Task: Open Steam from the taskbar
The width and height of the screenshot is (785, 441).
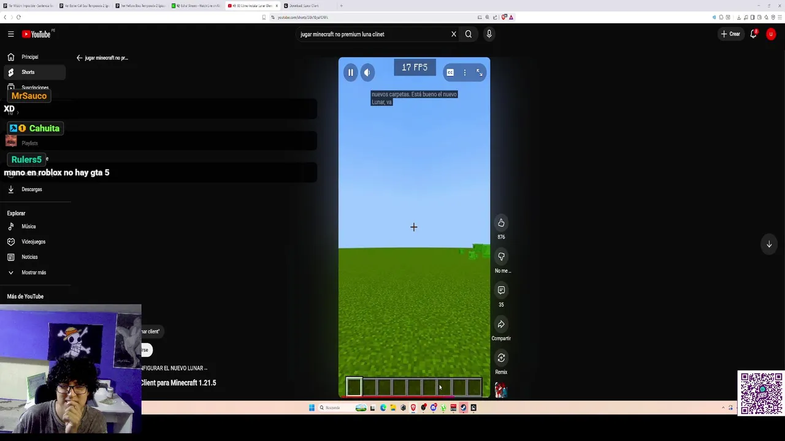Action: pyautogui.click(x=464, y=408)
